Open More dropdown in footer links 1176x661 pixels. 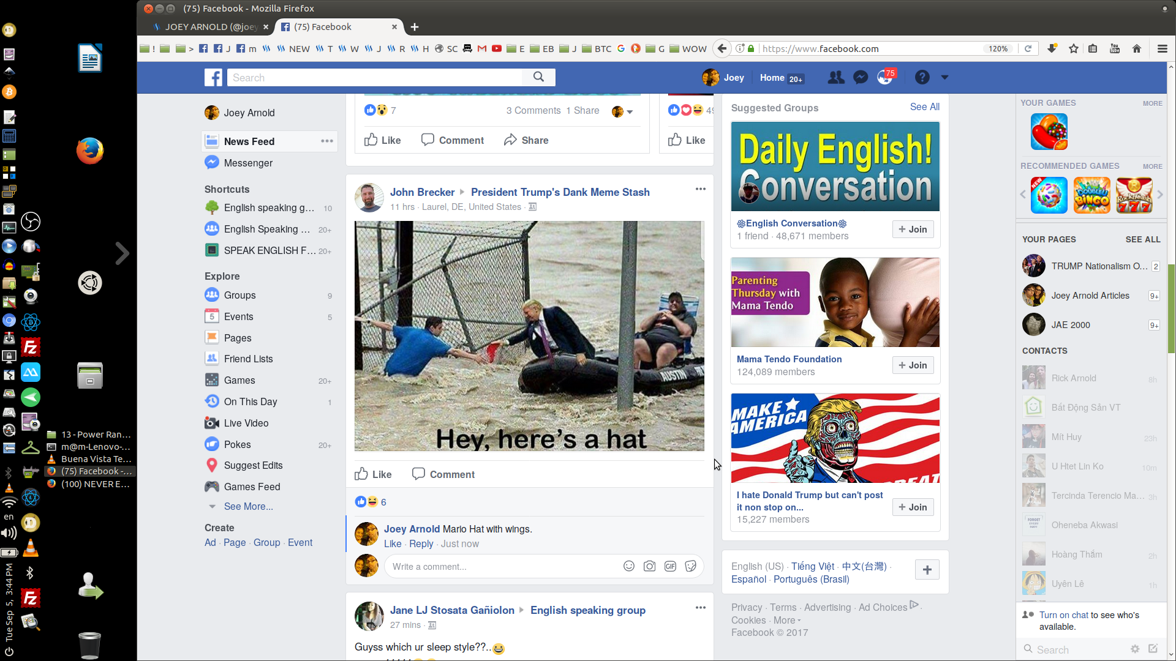[787, 620]
